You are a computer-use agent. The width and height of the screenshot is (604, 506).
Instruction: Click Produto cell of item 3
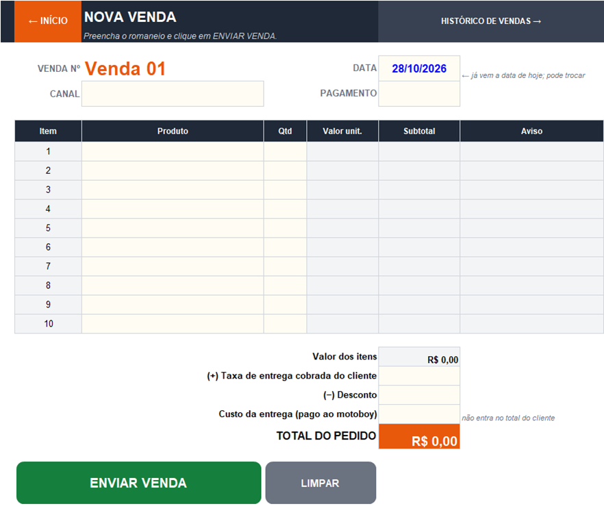(173, 190)
